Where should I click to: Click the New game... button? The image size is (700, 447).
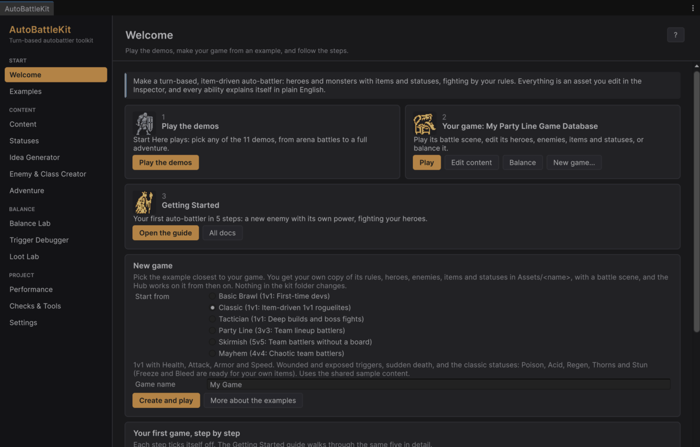(x=574, y=163)
